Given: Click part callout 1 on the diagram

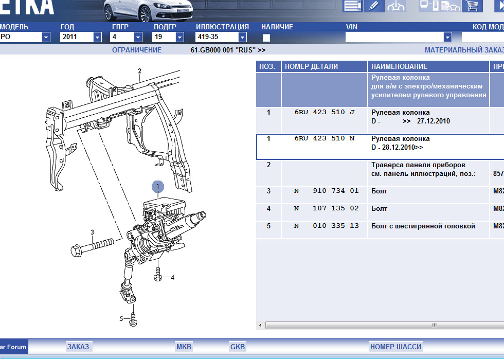Looking at the screenshot, I should click(157, 187).
